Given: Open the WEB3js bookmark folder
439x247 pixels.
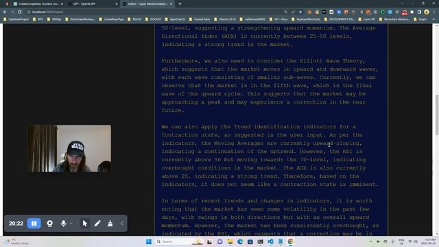Looking at the screenshot, I should coord(54,19).
